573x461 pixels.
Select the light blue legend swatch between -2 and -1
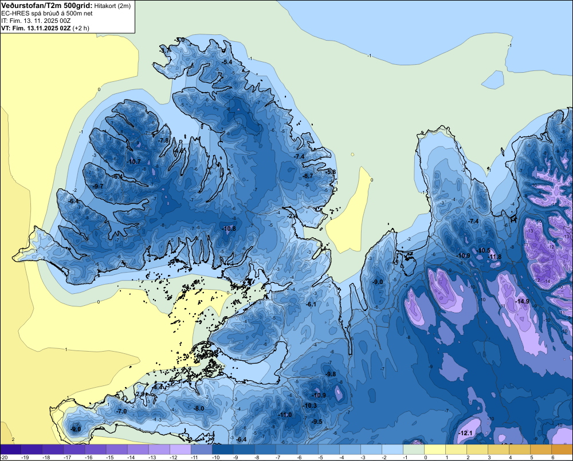[x=392, y=450]
